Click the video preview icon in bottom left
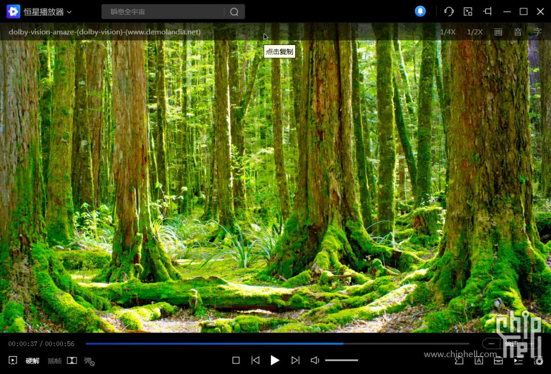Image resolution: width=551 pixels, height=374 pixels. tap(12, 361)
